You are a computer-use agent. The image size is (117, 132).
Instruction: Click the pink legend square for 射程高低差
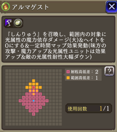[x=68, y=72]
